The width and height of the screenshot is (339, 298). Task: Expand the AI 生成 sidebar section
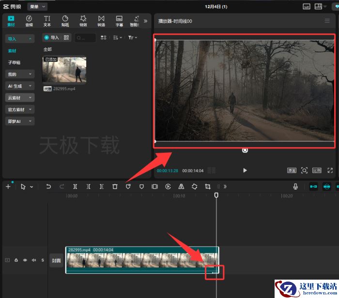click(x=20, y=86)
